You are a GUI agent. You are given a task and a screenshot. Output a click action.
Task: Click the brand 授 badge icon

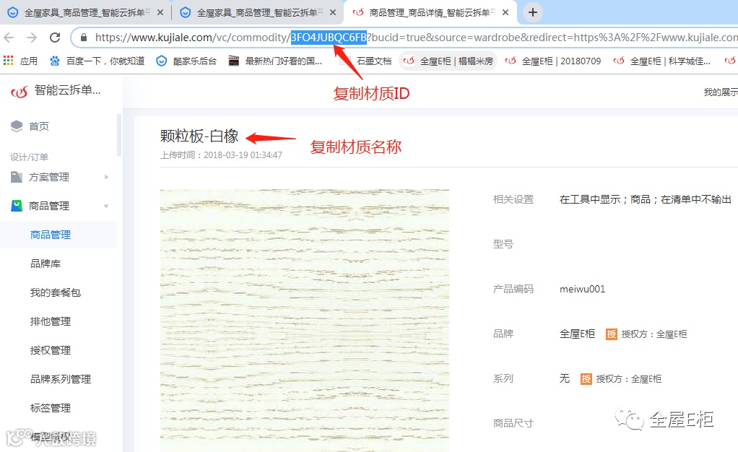pyautogui.click(x=612, y=334)
